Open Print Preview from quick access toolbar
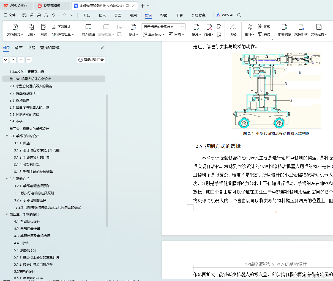This screenshot has width=333, height=281. coord(46,15)
